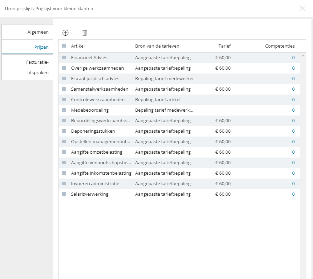Viewport: 313px width, 279px height.
Task: Tick the checkbox for Financieel Advies
Action: tap(64, 57)
